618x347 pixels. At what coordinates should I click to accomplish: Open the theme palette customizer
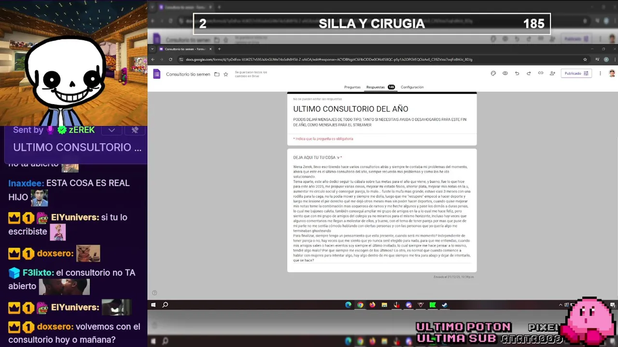493,73
